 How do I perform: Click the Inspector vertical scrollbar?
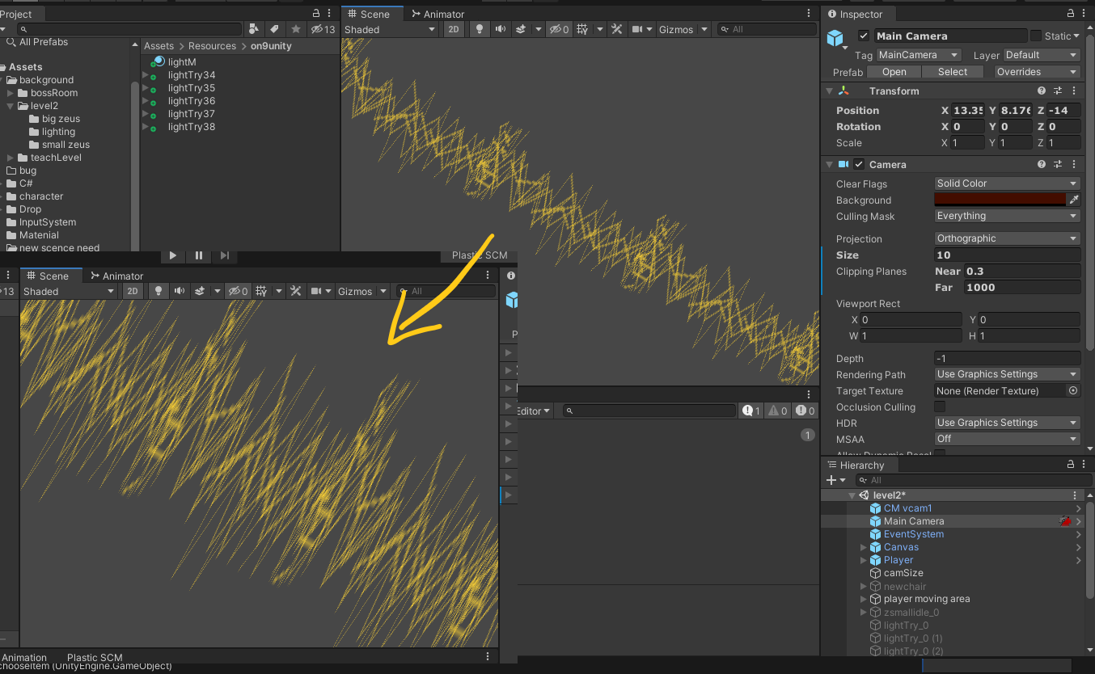(x=1089, y=194)
